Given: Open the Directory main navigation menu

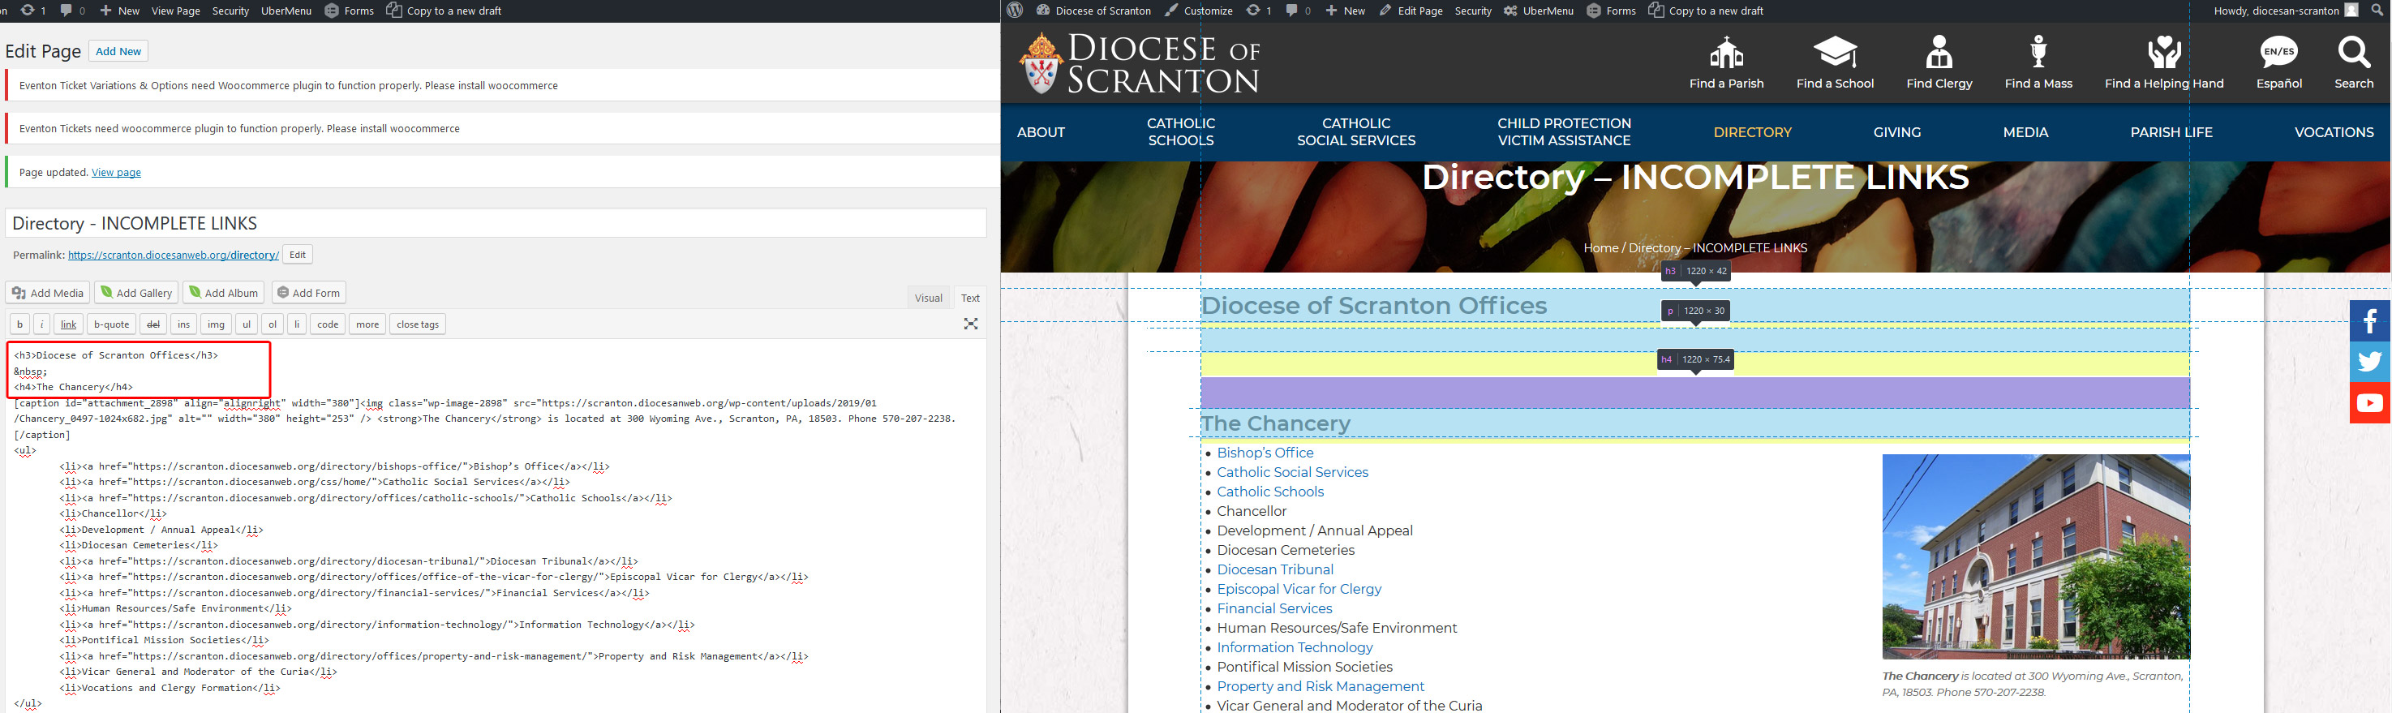Looking at the screenshot, I should coord(1752,132).
